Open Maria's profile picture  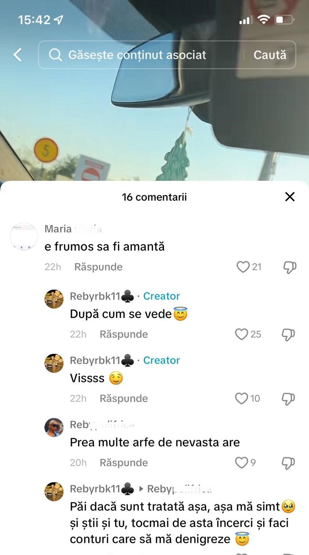point(24,236)
